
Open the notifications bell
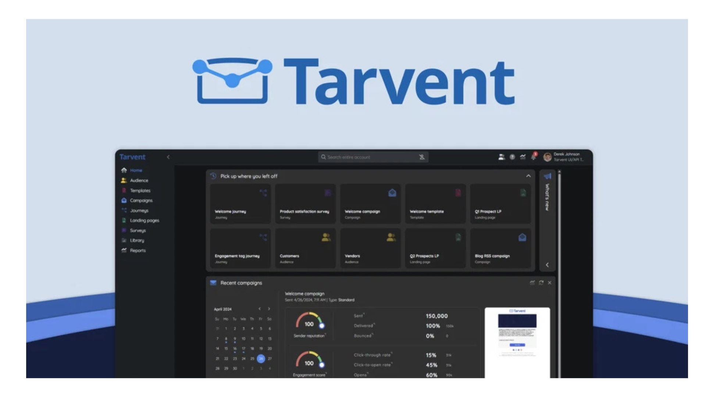tap(534, 157)
